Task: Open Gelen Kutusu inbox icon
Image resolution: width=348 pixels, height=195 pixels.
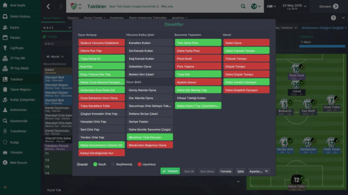Action: coord(5,17)
